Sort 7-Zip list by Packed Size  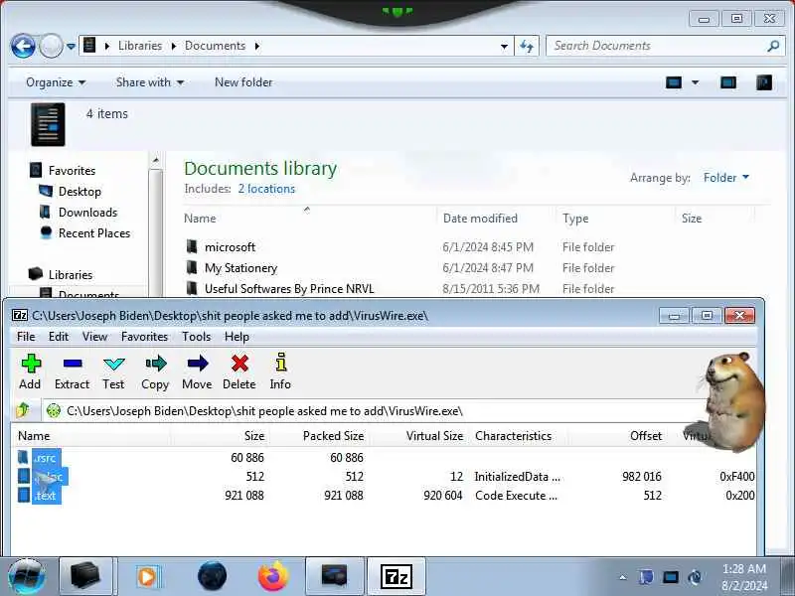[333, 436]
